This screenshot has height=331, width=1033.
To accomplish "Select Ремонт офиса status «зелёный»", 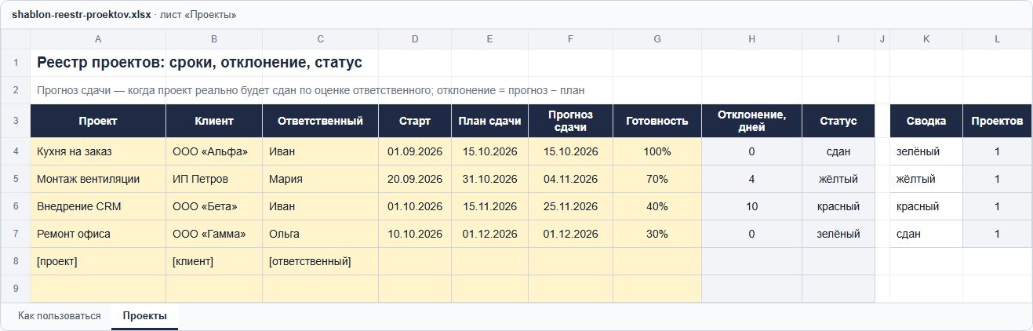I will click(x=838, y=234).
